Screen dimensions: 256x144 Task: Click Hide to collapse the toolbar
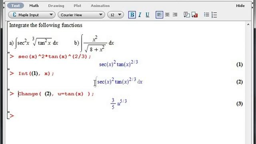click(240, 6)
